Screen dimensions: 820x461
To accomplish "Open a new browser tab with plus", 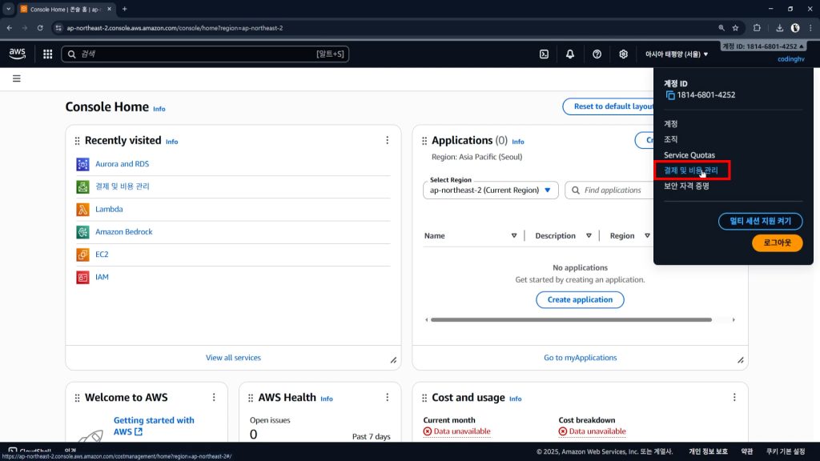I will [x=124, y=9].
